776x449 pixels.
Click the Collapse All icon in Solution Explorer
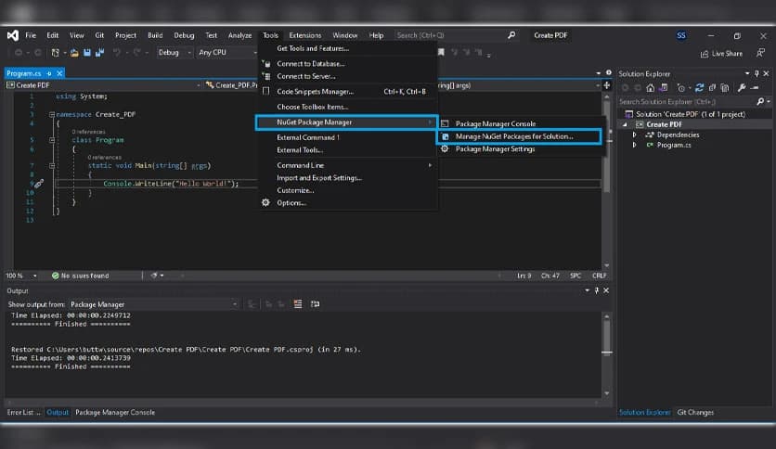(x=712, y=88)
